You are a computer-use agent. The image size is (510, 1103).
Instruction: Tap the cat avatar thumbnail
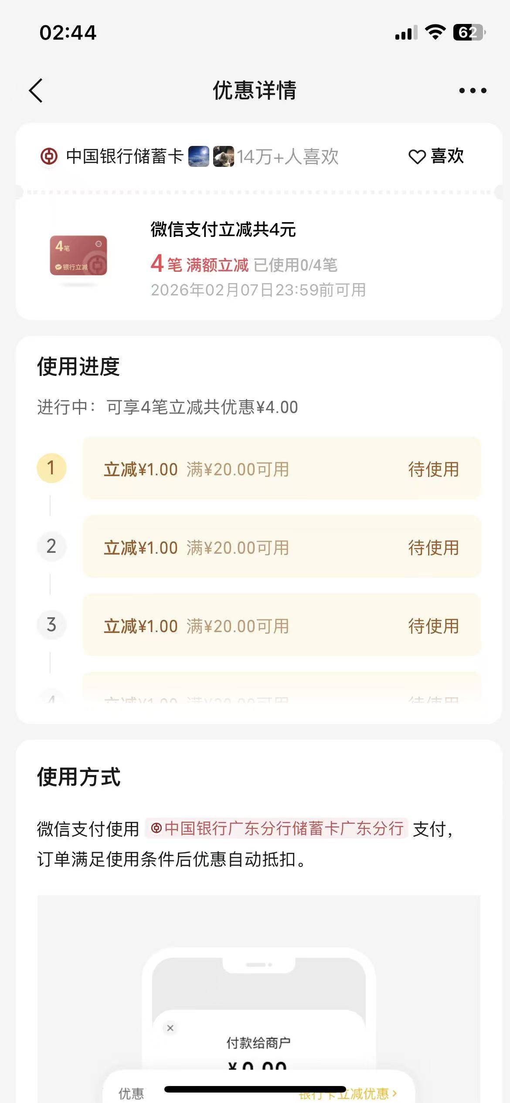click(x=224, y=156)
